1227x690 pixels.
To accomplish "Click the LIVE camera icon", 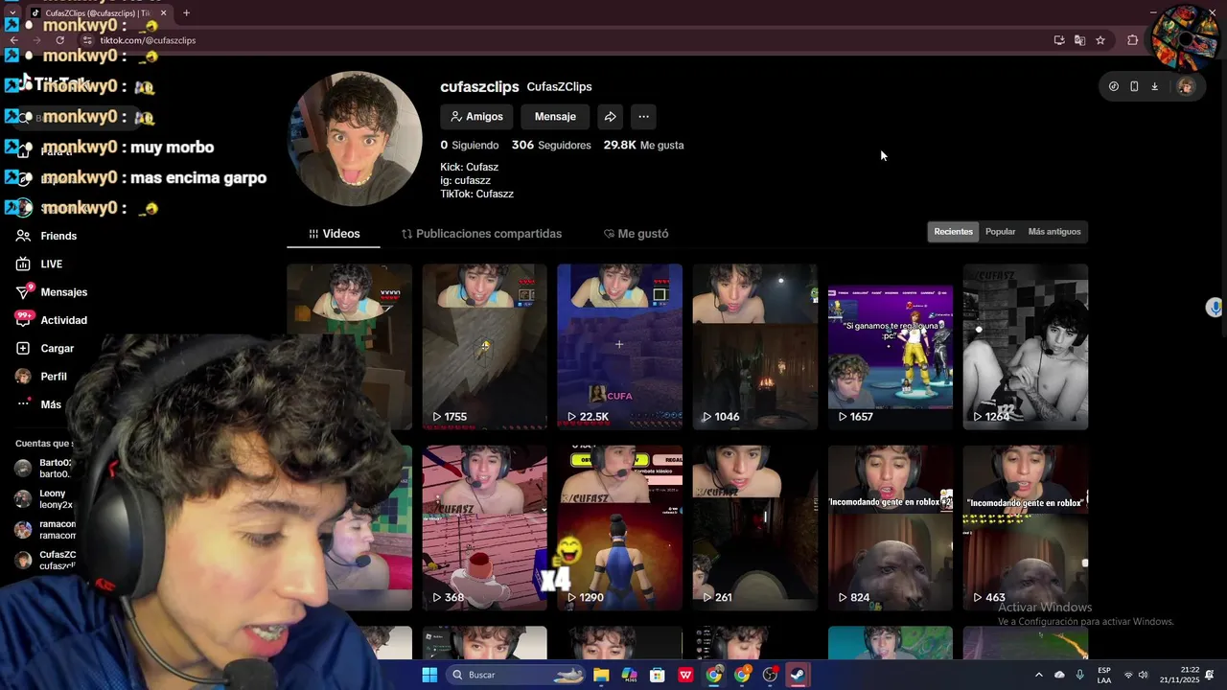I will point(23,264).
